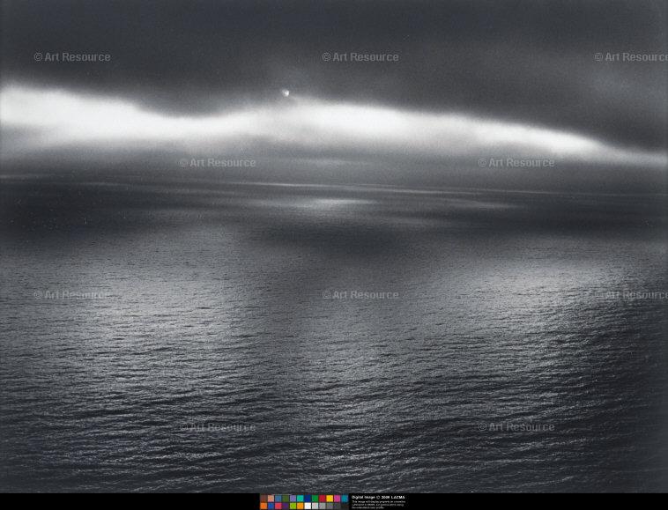Click the magenta patch in the color chart
The height and width of the screenshot is (510, 668).
pyautogui.click(x=337, y=499)
